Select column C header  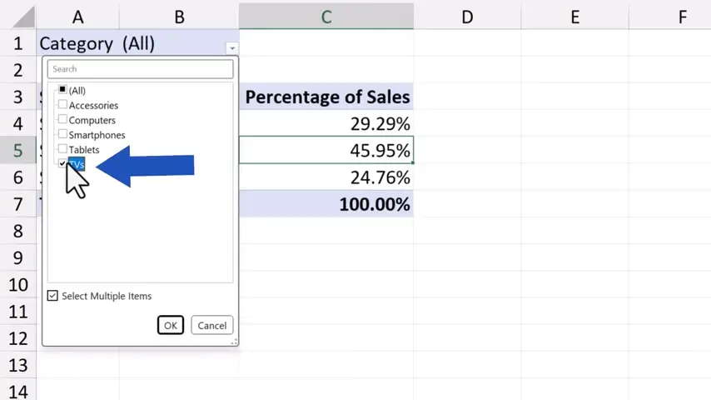click(326, 17)
